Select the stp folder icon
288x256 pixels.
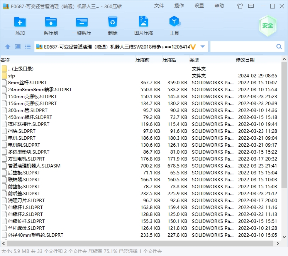[4, 75]
